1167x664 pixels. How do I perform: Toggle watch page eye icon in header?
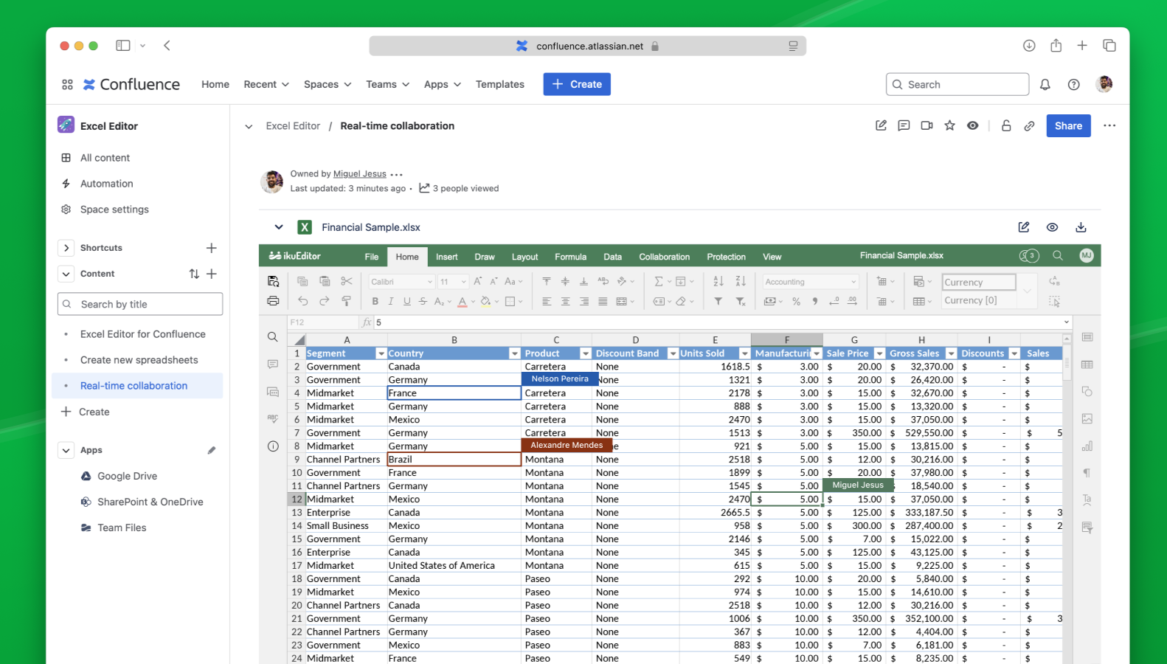(x=973, y=125)
